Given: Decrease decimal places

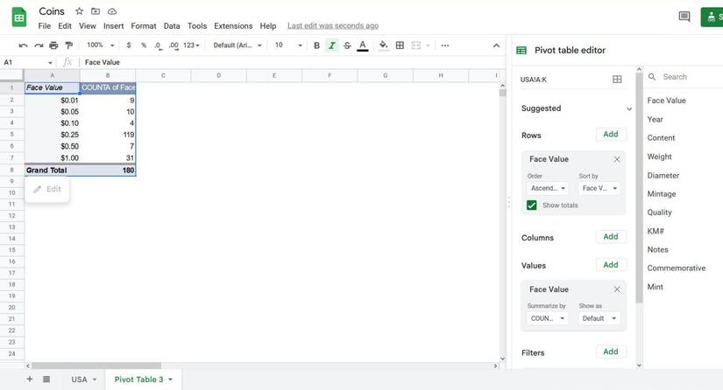Looking at the screenshot, I should (x=158, y=45).
